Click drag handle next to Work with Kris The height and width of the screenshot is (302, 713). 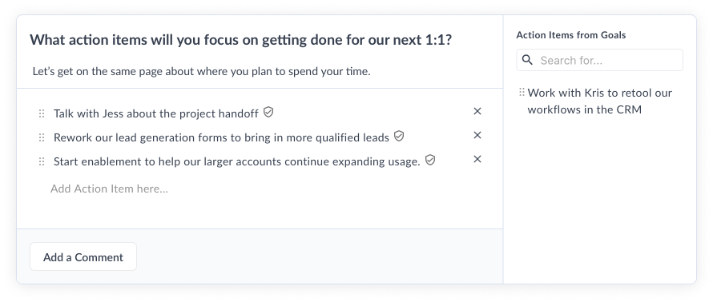[x=522, y=93]
